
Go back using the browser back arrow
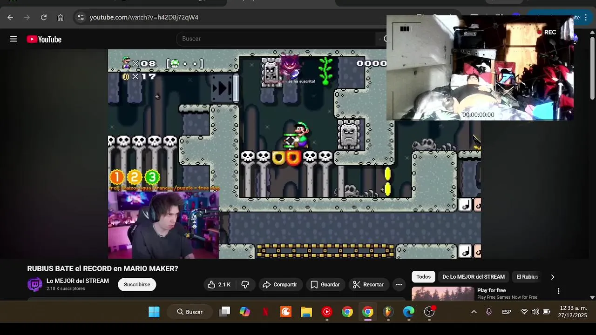pos(10,17)
